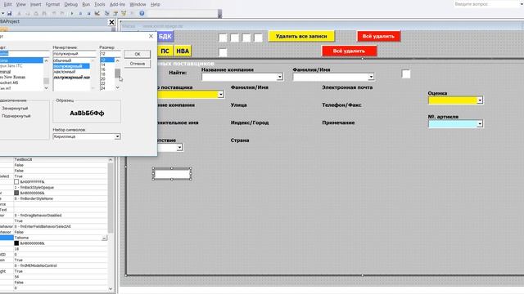Open small combo box under етствие label
Screen dimensions: 524x294
[x=179, y=147]
